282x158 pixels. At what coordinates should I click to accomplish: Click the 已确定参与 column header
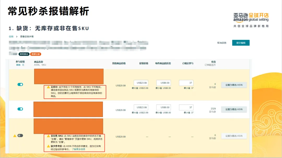tap(188, 63)
